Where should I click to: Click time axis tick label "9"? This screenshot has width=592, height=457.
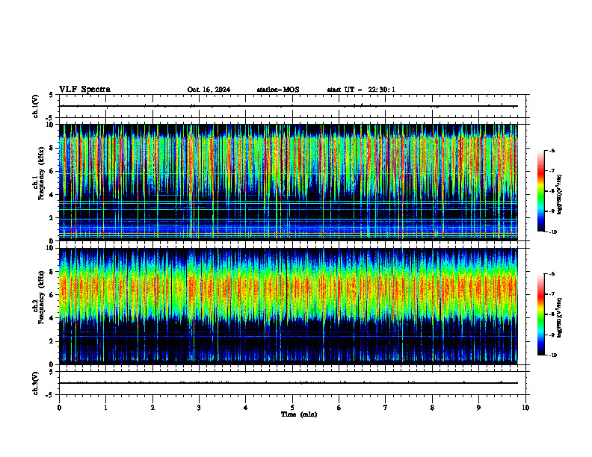pyautogui.click(x=478, y=408)
